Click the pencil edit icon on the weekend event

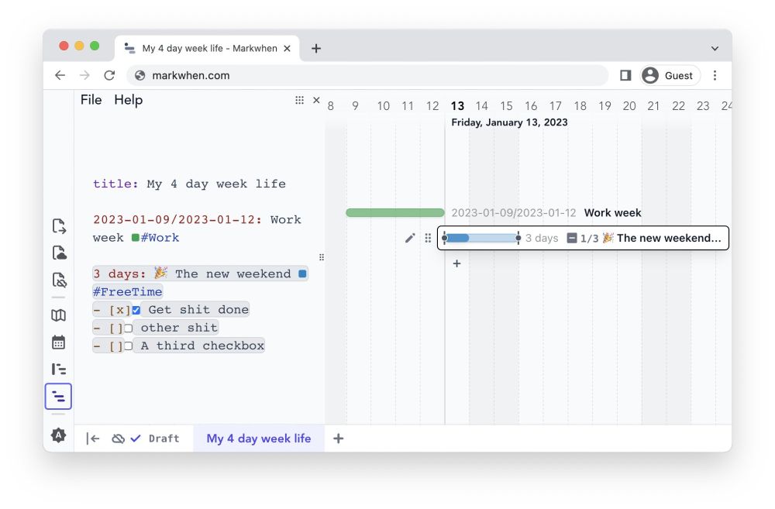point(410,239)
